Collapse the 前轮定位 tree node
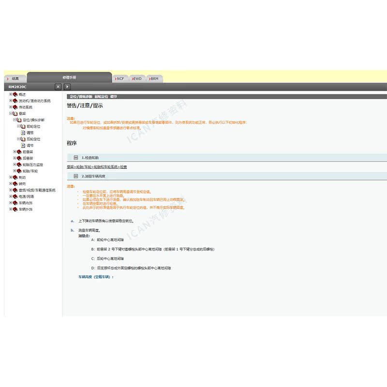Viewport: 387px width, 387px height. tap(18, 126)
